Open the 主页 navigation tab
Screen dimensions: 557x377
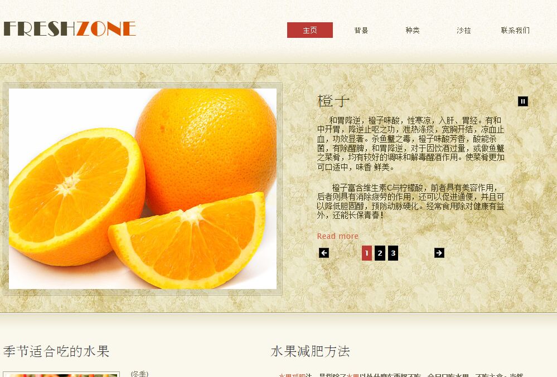click(x=310, y=30)
